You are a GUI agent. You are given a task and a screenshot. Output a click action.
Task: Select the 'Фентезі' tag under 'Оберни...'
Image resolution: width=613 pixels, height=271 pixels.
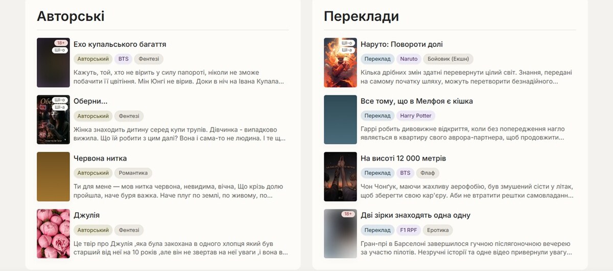(129, 116)
